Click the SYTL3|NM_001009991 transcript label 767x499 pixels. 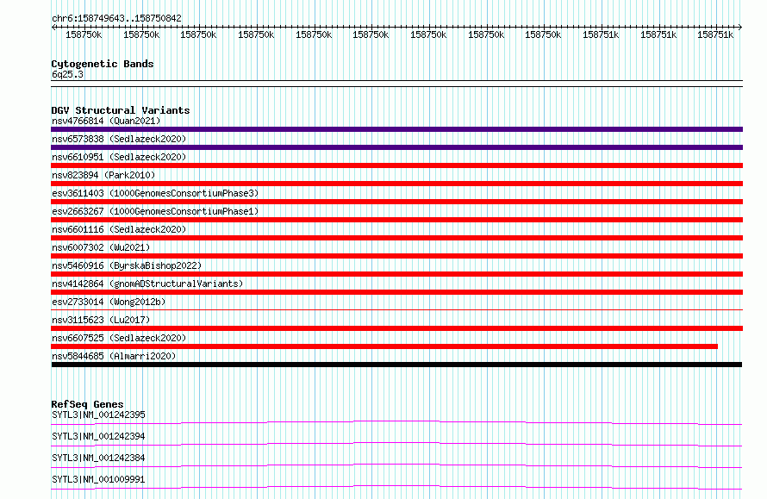coord(98,479)
